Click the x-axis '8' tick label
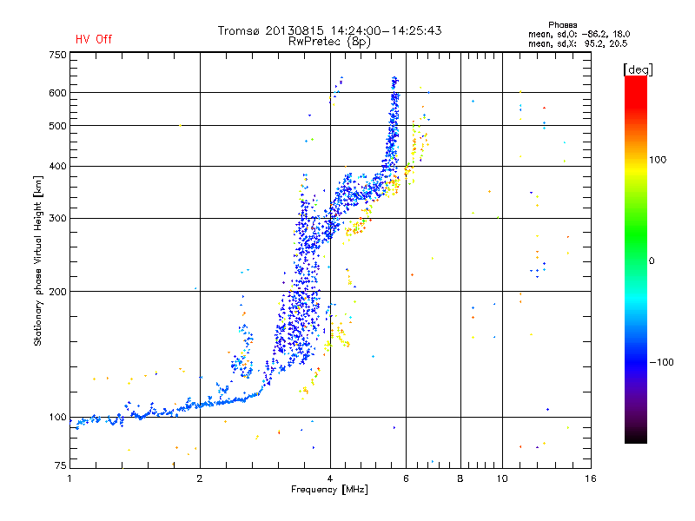Screen dimensions: 695x521 (460, 478)
